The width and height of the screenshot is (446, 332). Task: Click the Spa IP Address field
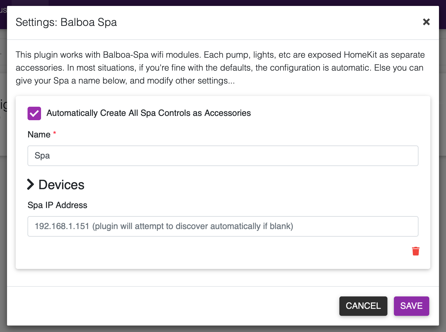pyautogui.click(x=223, y=226)
